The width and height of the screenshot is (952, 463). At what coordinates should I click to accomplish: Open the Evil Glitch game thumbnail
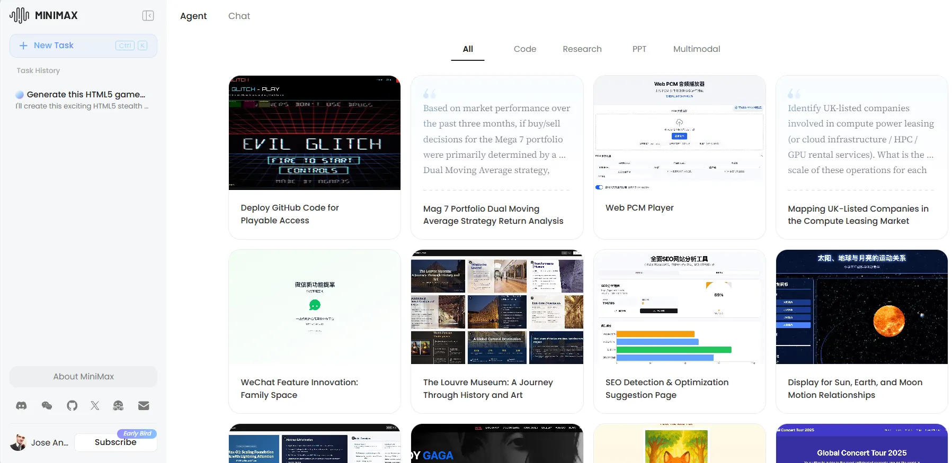[x=314, y=133]
